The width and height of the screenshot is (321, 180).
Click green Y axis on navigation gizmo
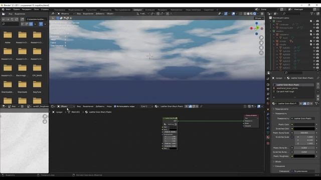tap(257, 27)
